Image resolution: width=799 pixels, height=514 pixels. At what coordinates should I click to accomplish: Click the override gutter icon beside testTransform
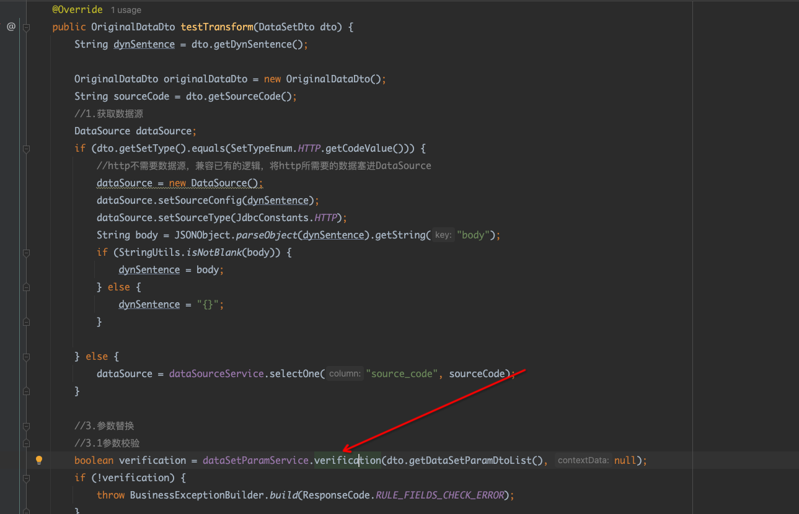tap(11, 27)
